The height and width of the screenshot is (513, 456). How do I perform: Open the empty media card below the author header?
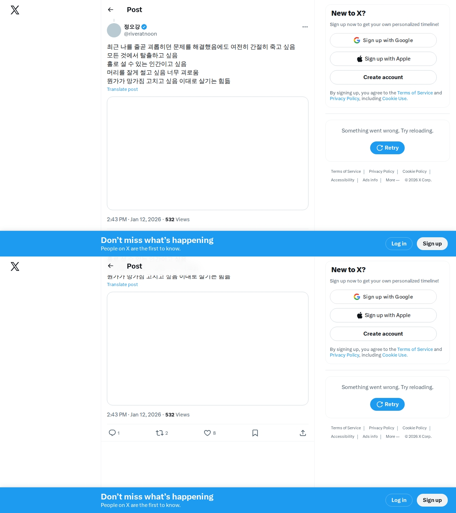click(x=208, y=153)
